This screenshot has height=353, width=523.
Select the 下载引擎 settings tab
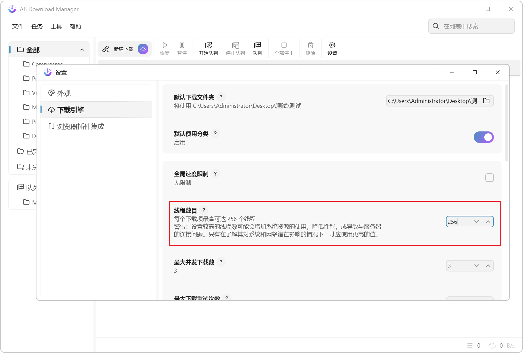[x=96, y=110]
